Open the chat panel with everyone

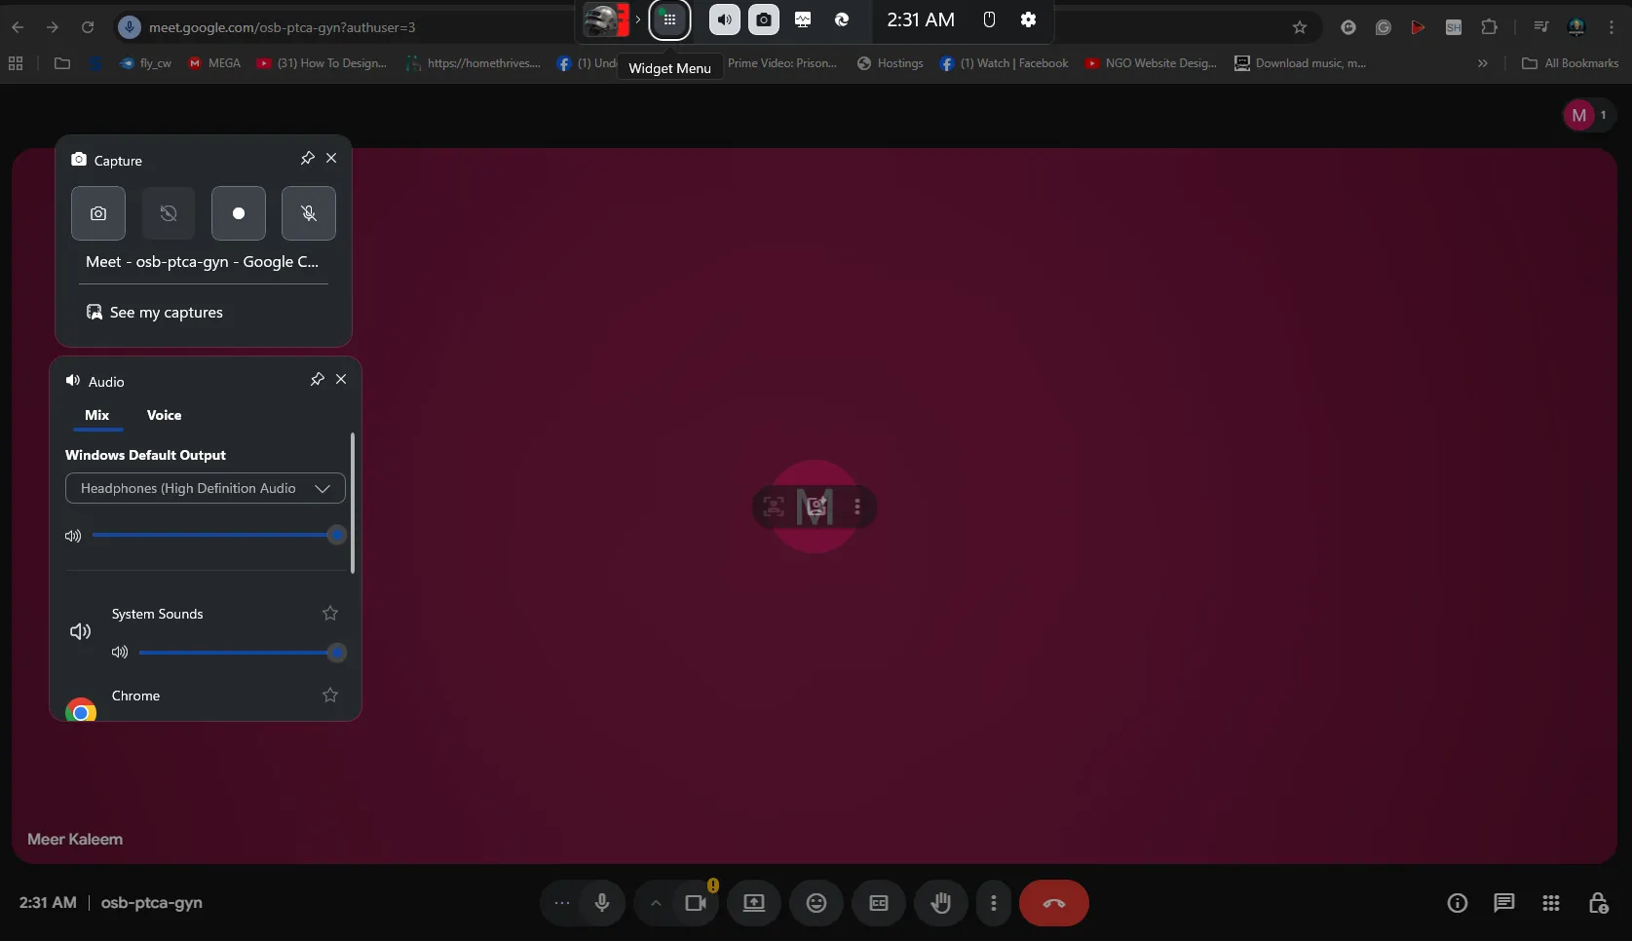pos(1504,903)
